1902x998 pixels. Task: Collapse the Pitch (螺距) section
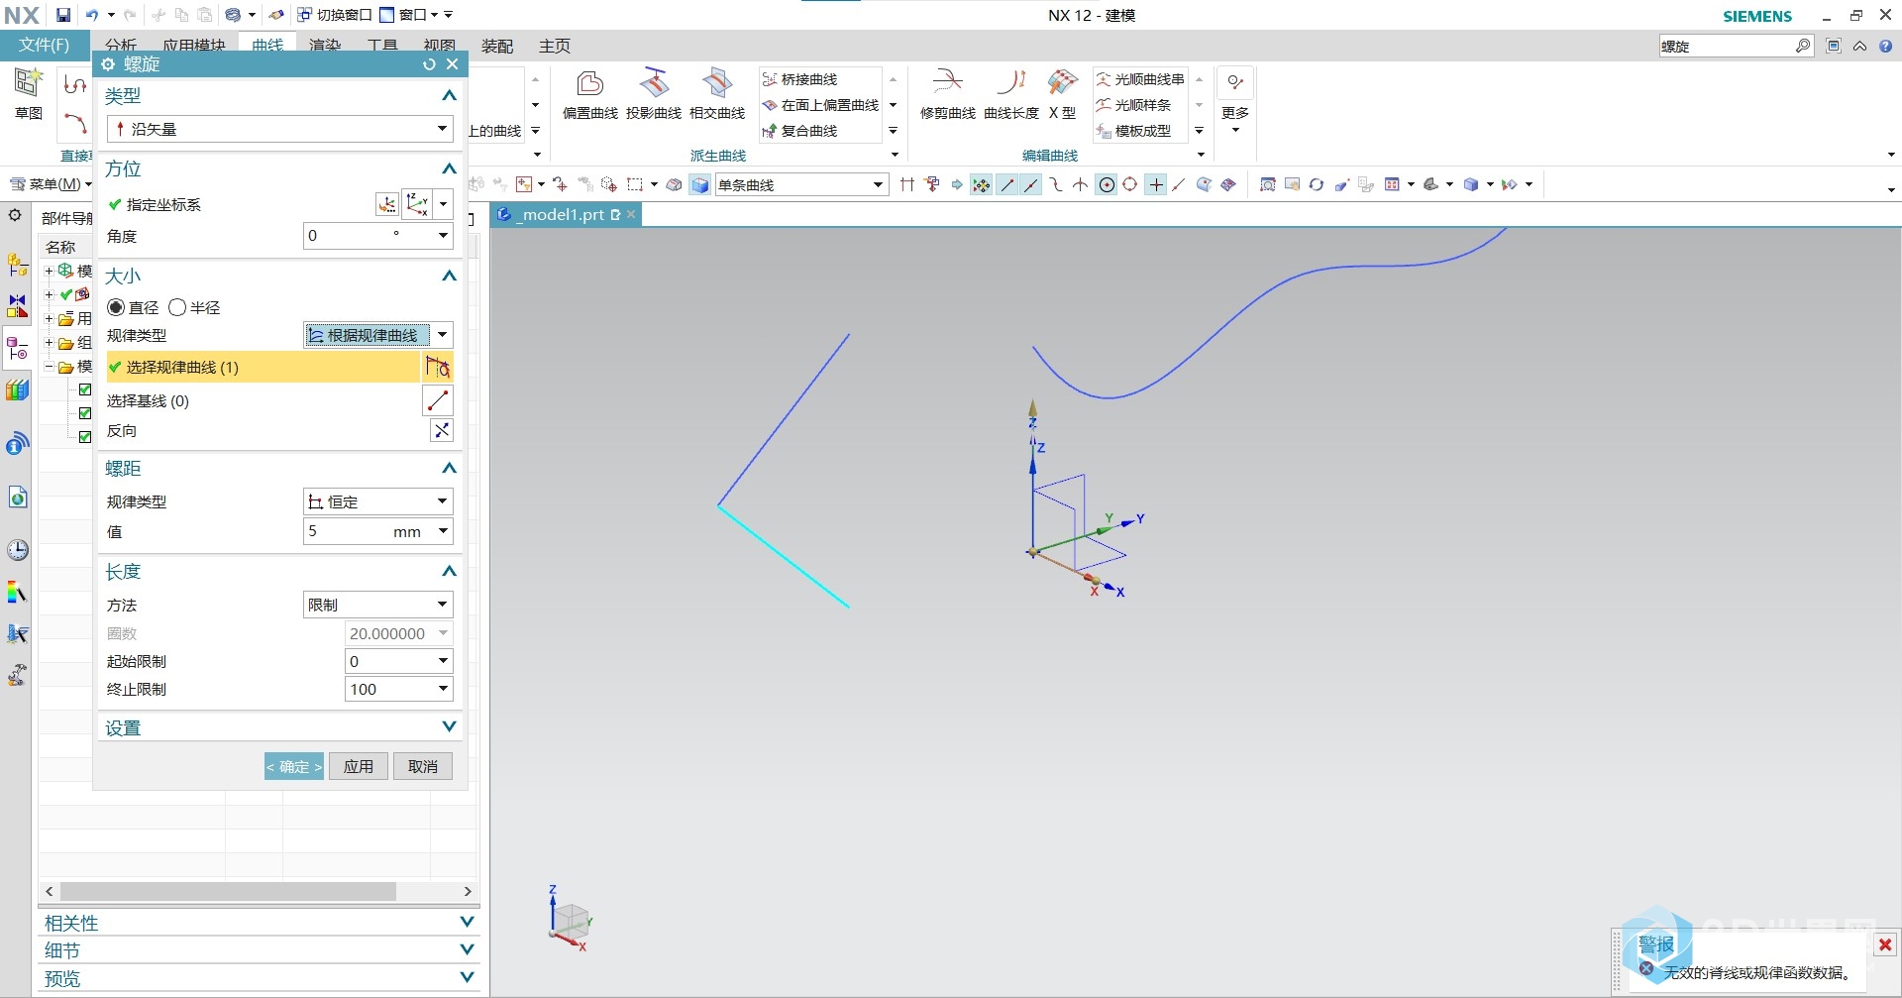tap(449, 468)
